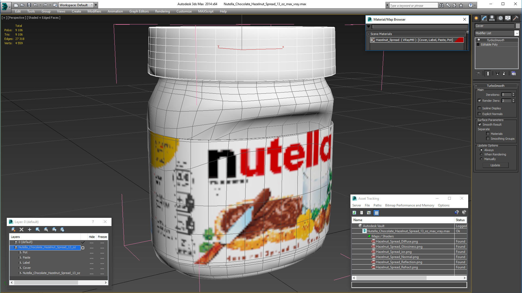This screenshot has width=522, height=293.
Task: Open Bitmap Performance and Memory menu
Action: point(409,205)
